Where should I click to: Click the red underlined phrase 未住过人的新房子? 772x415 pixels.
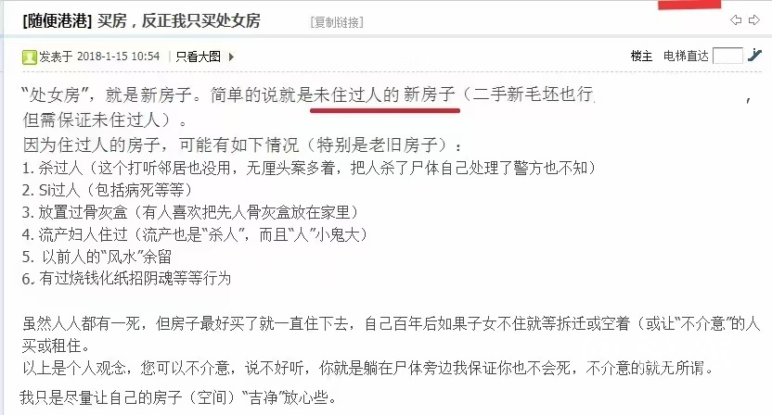[x=384, y=94]
